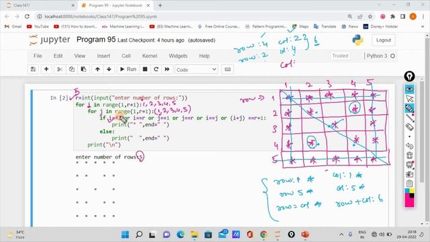
Task: Cut selected cells with scissors icon
Action: pyautogui.click(x=60, y=69)
